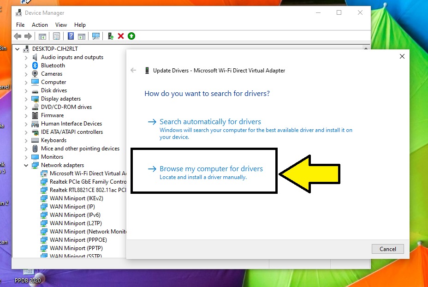Select WAN Miniport (PPTP)

76,248
